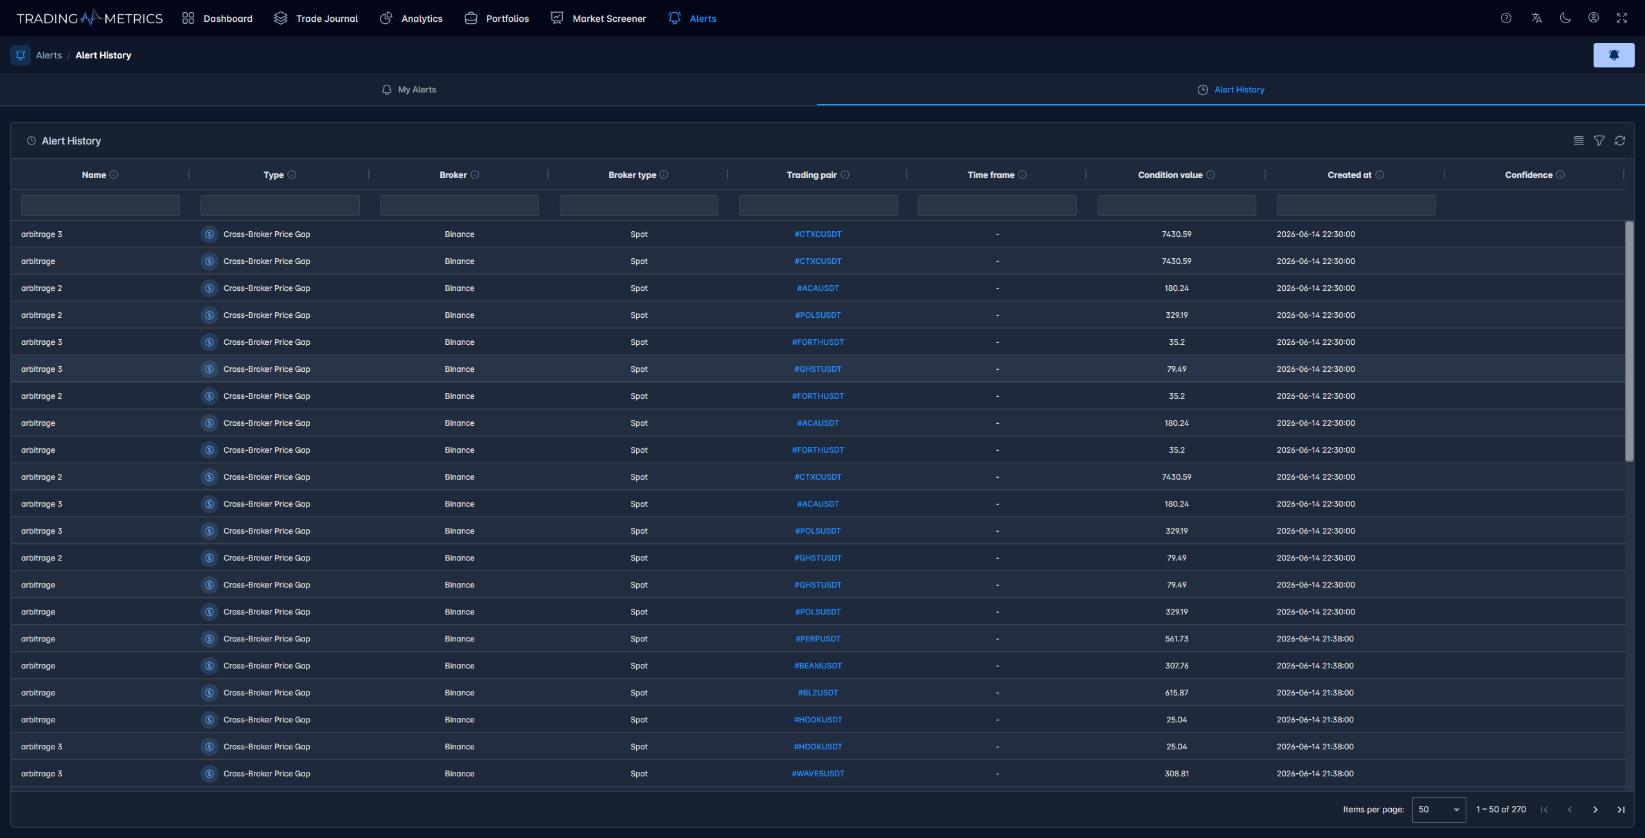1645x838 pixels.
Task: Open #BEAMUSDT trading pair link
Action: tap(818, 666)
